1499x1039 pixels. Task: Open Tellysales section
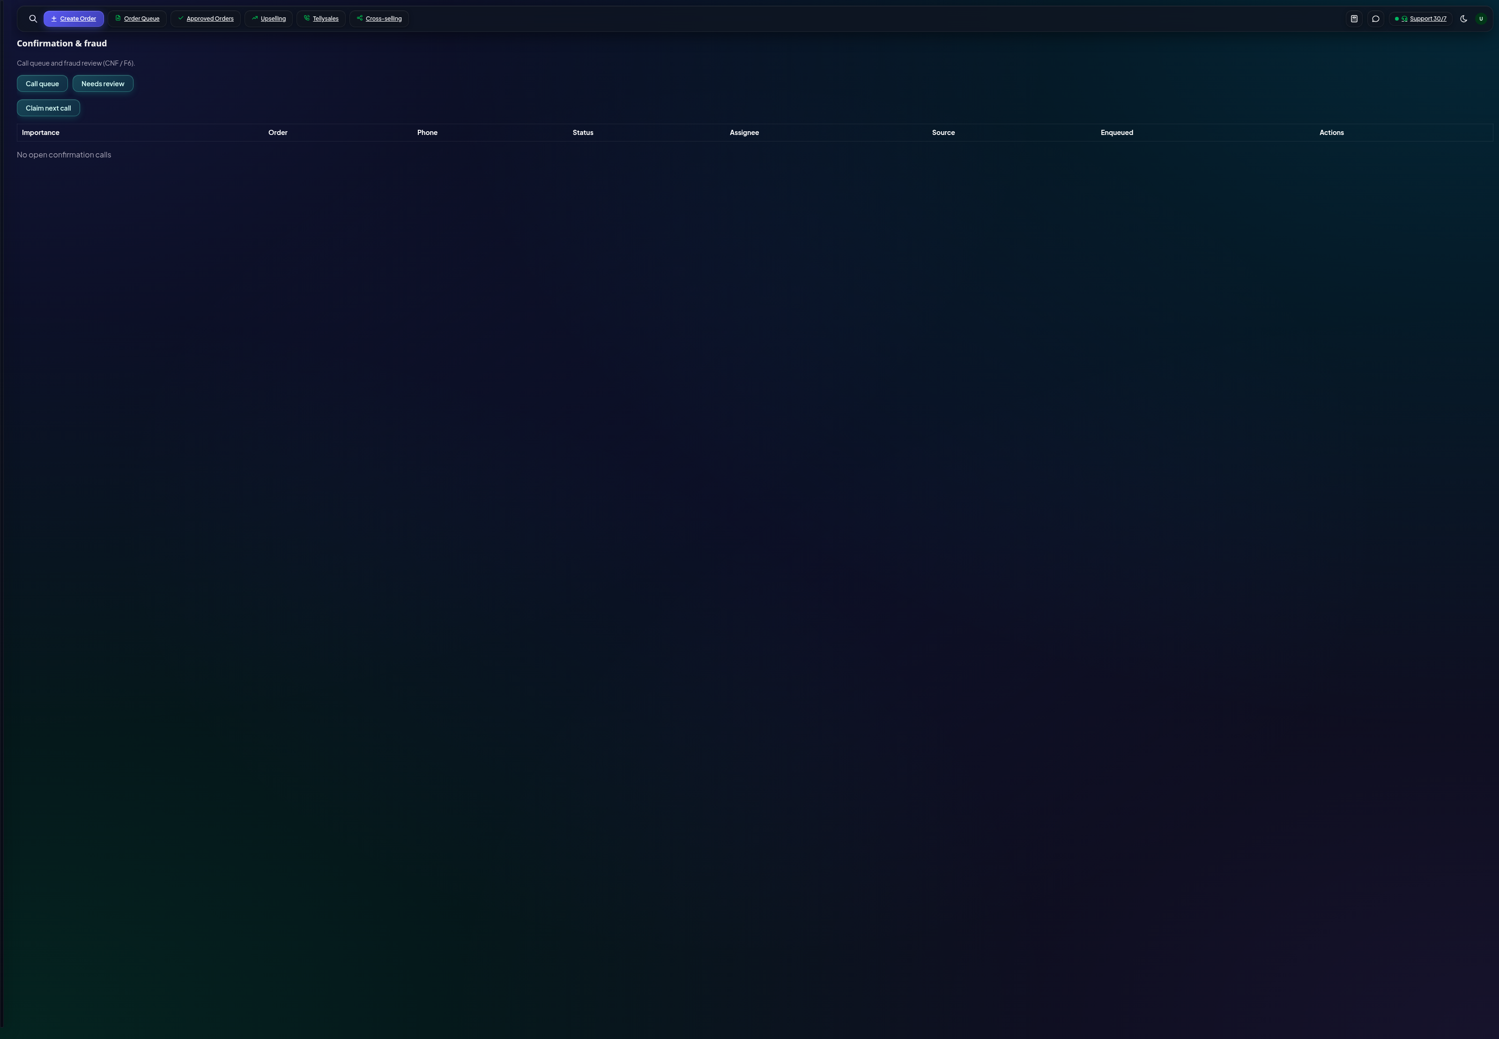point(321,19)
